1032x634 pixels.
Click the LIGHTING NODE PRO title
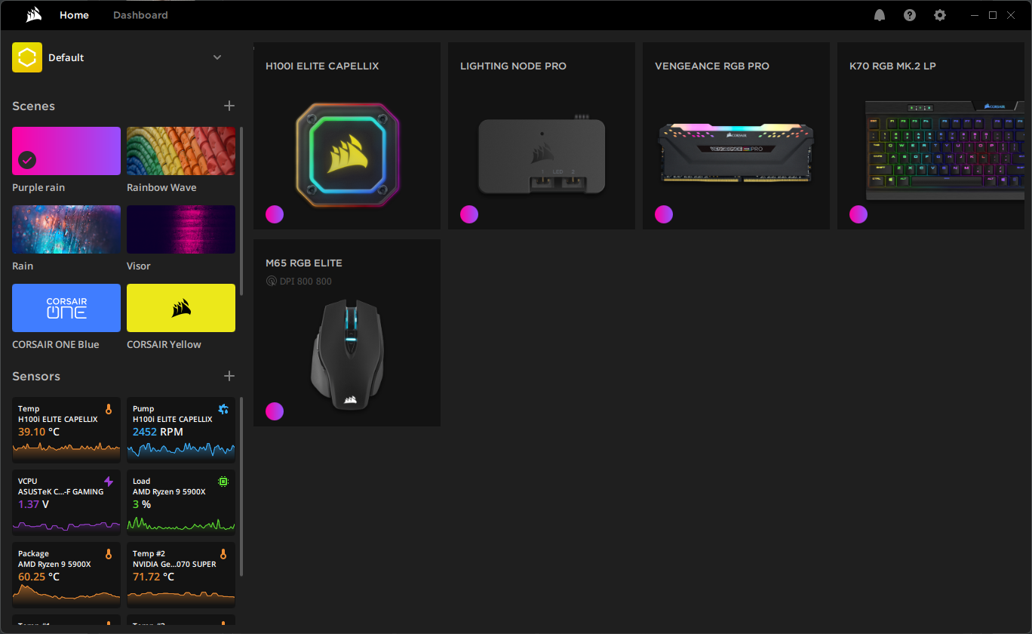513,66
